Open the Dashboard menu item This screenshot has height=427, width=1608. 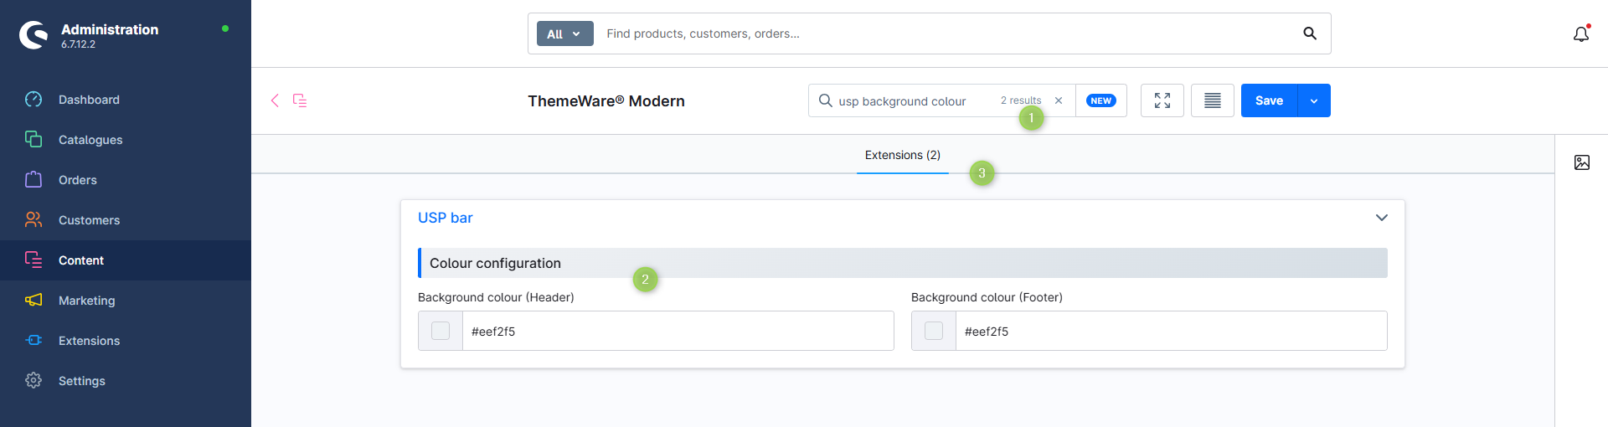click(126, 100)
